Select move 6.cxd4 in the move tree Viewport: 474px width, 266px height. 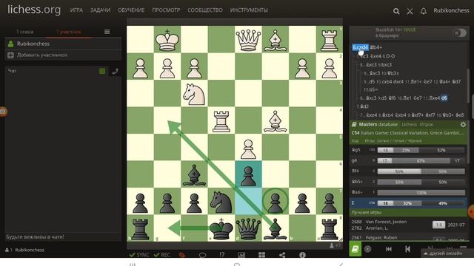(360, 47)
